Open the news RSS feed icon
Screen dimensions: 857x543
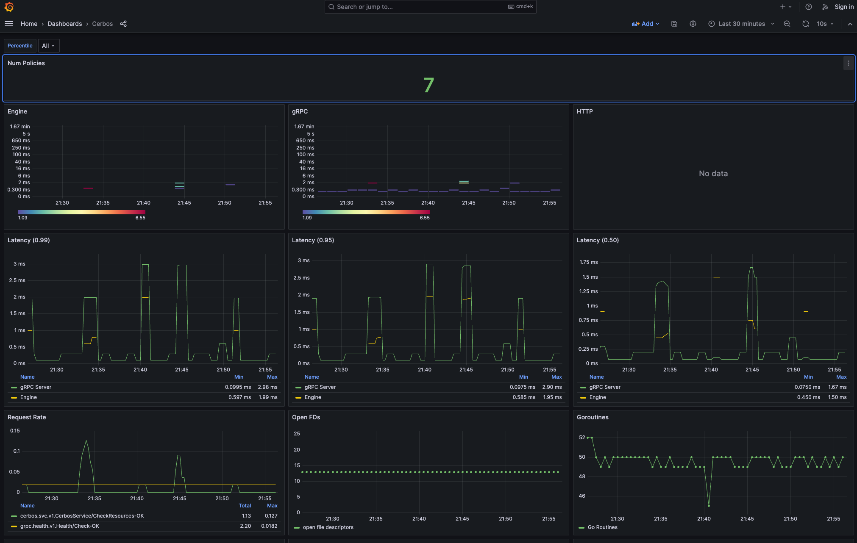(825, 7)
